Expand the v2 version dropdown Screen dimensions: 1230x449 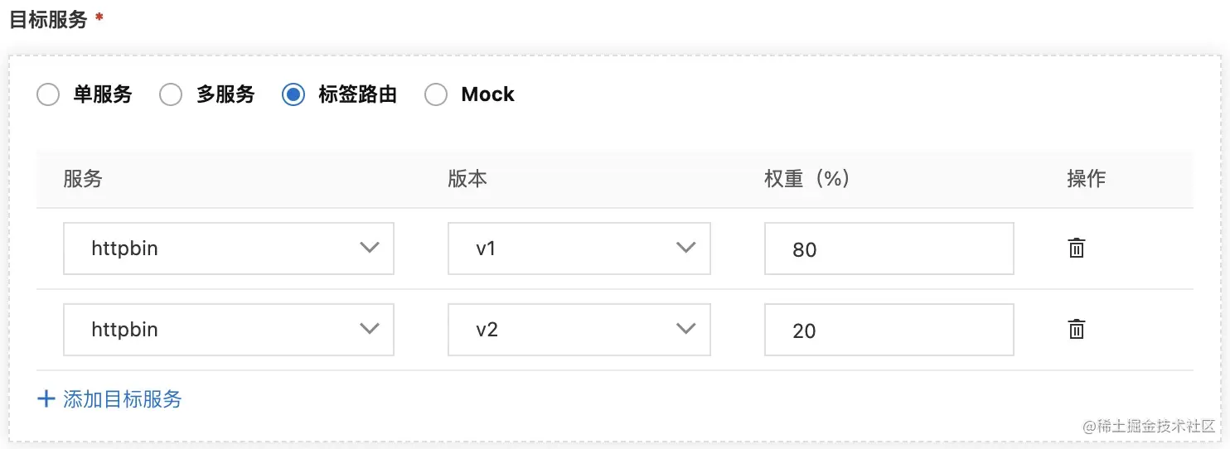coord(579,329)
